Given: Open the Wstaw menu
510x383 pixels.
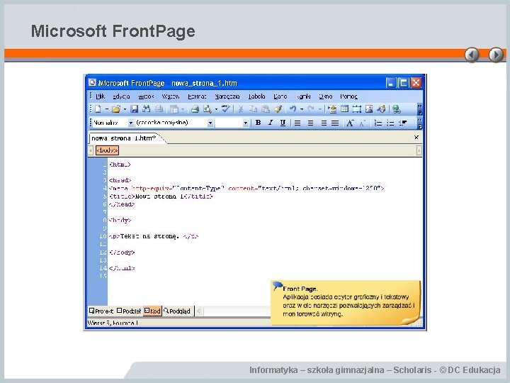Looking at the screenshot, I should 171,96.
